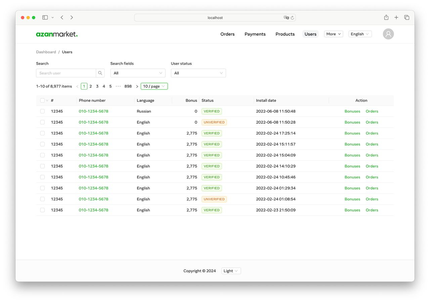
Task: Click the browser forward navigation arrow
Action: pos(72,17)
